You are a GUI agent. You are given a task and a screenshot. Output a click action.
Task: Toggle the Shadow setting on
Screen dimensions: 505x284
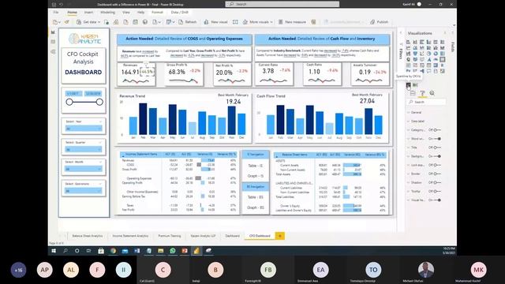pos(436,182)
